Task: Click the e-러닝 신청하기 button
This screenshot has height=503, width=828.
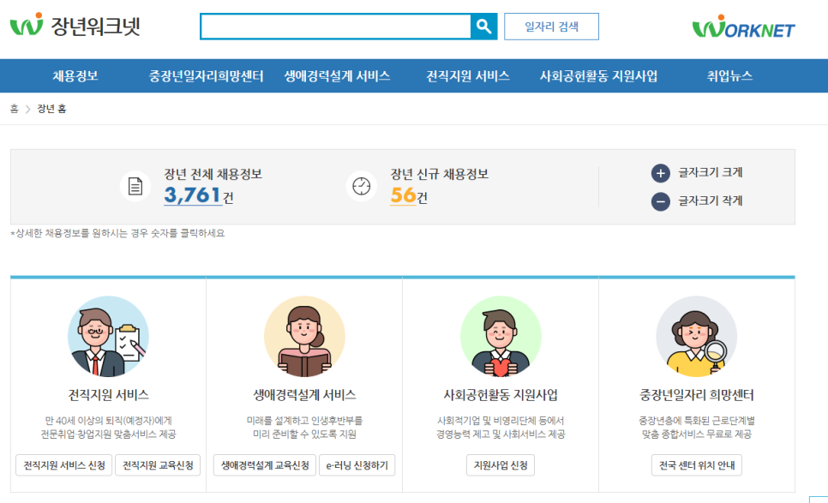Action: pyautogui.click(x=357, y=465)
